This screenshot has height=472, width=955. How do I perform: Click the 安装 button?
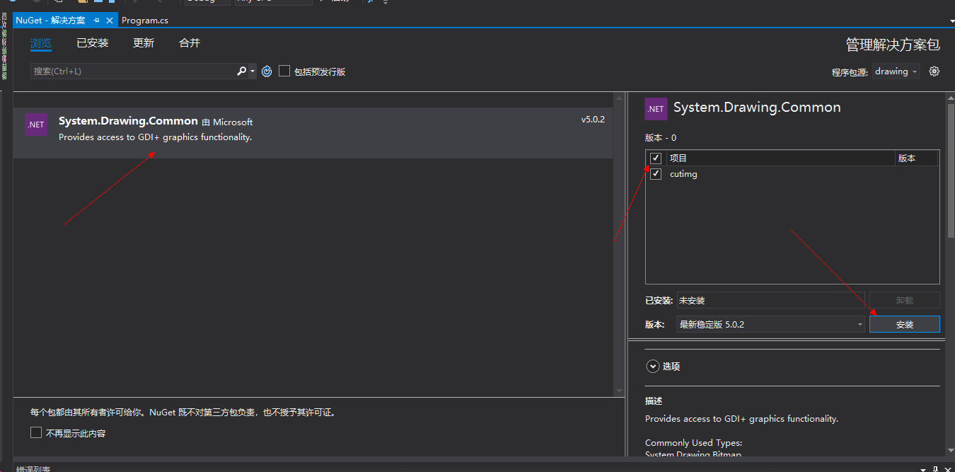[x=905, y=324]
